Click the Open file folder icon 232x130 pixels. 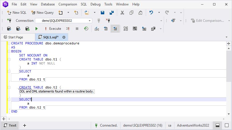tap(87, 13)
